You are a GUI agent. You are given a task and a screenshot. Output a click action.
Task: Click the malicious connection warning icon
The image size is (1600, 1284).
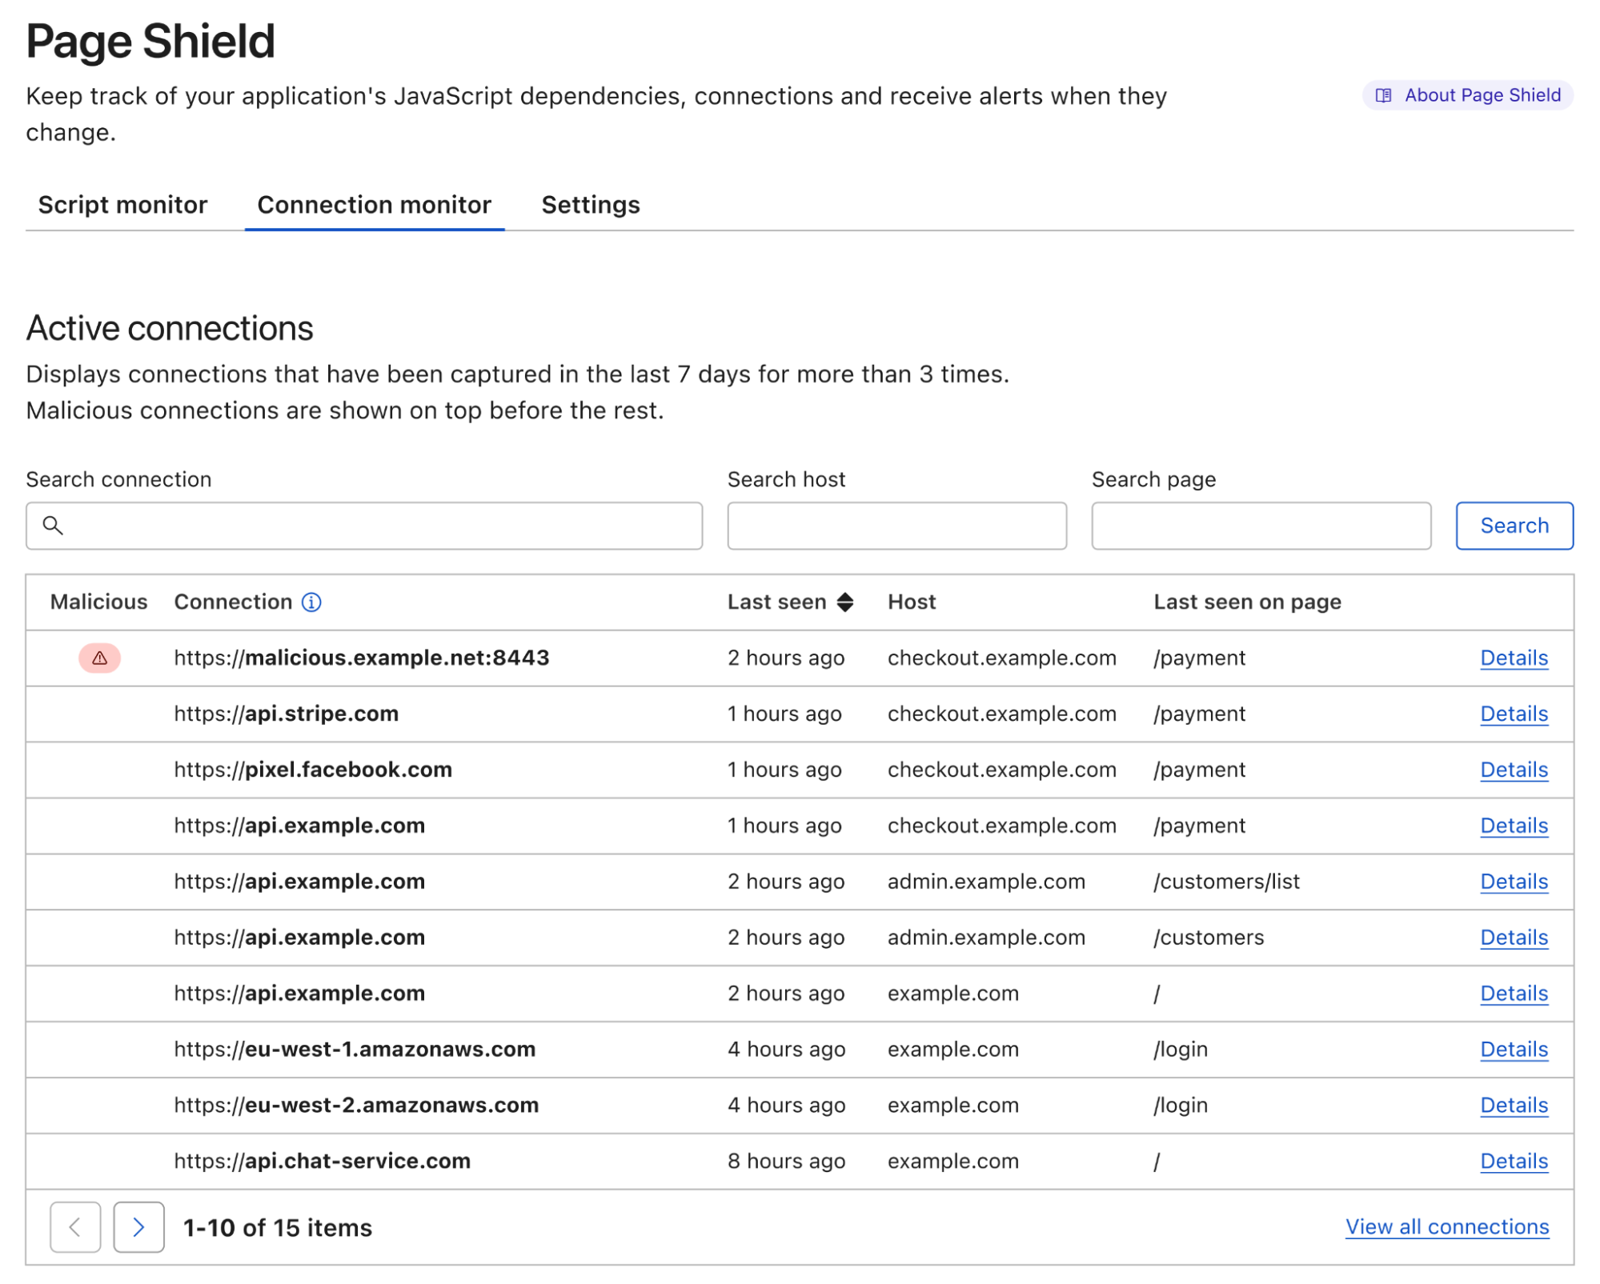[99, 657]
